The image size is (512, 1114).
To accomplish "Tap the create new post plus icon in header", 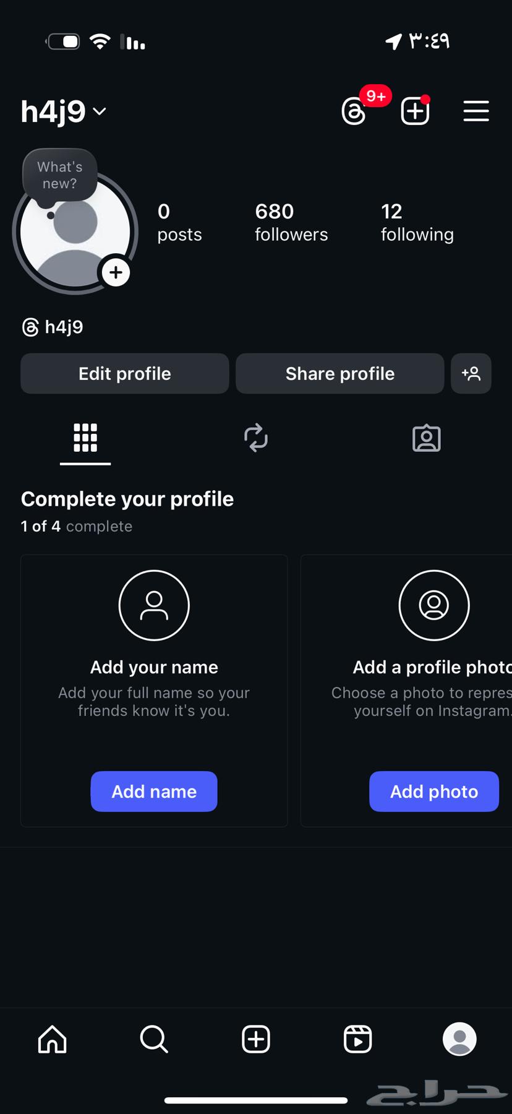I will 415,111.
